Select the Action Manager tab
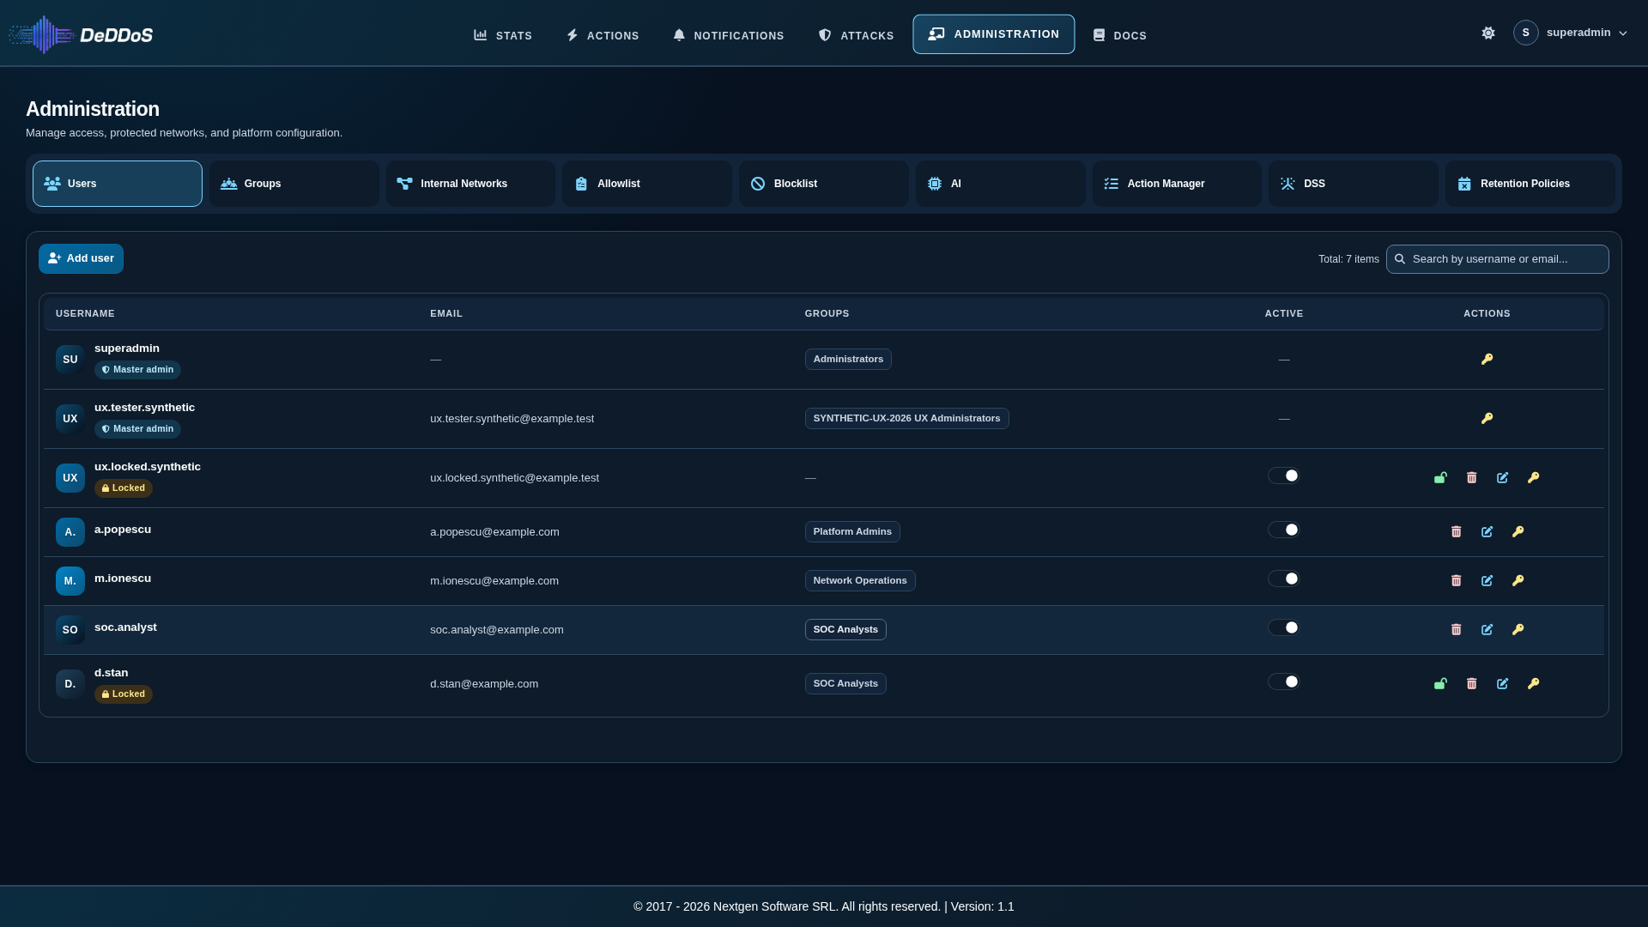 [1177, 184]
